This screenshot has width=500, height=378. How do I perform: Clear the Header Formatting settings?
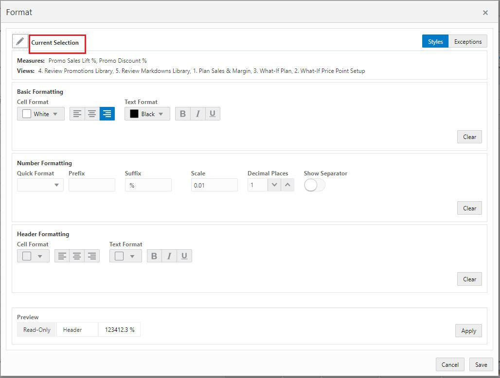(469, 279)
